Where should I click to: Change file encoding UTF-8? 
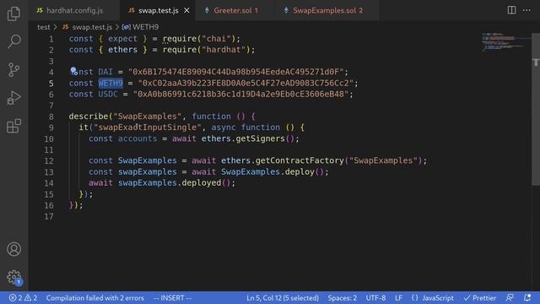point(375,298)
